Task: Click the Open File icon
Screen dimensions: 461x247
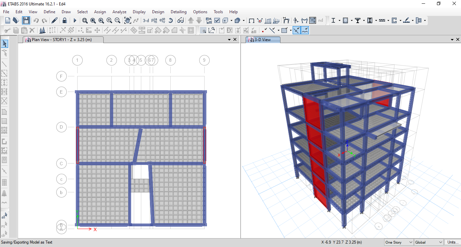Action: [x=16, y=20]
